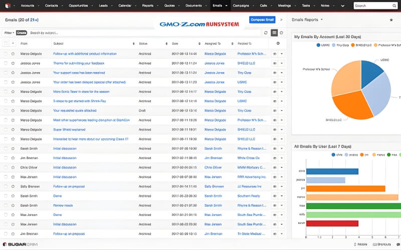This screenshot has height=250, width=401.
Task: Check the 'Review needs' row
Action: pos(6,205)
